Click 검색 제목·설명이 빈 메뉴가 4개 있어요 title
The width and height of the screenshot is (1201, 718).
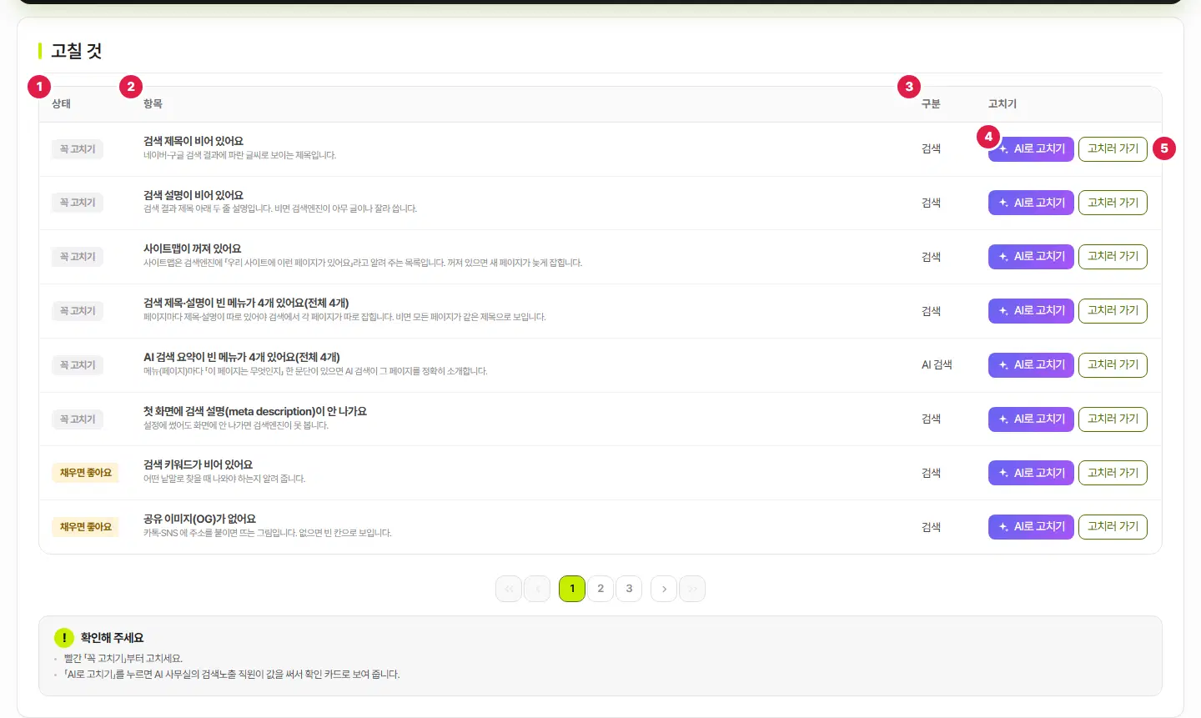click(x=246, y=304)
